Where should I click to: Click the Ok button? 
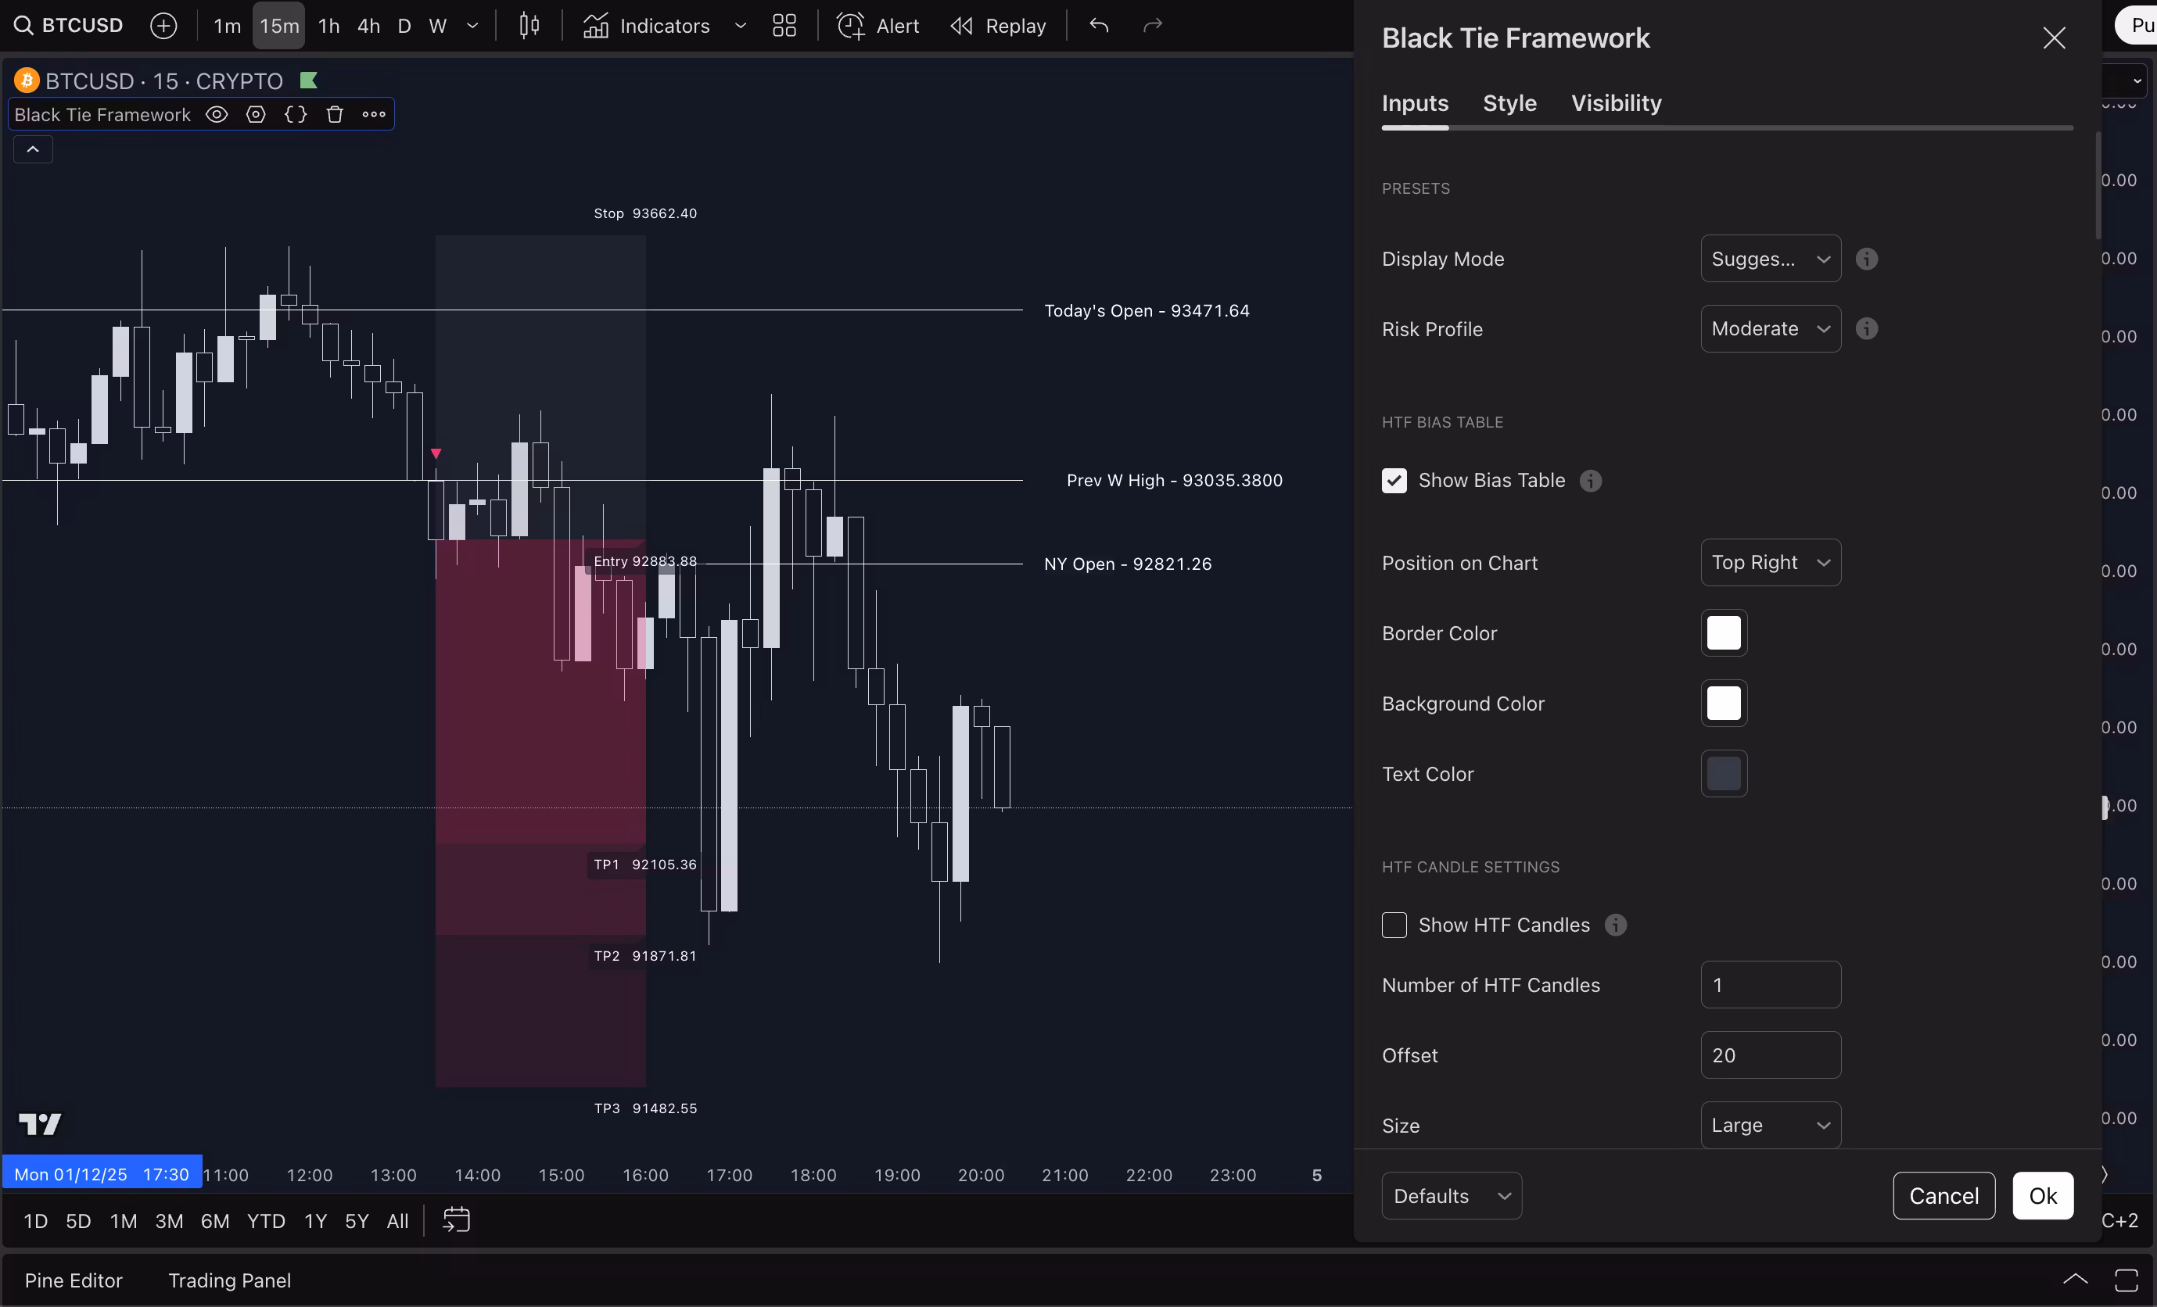tap(2042, 1196)
